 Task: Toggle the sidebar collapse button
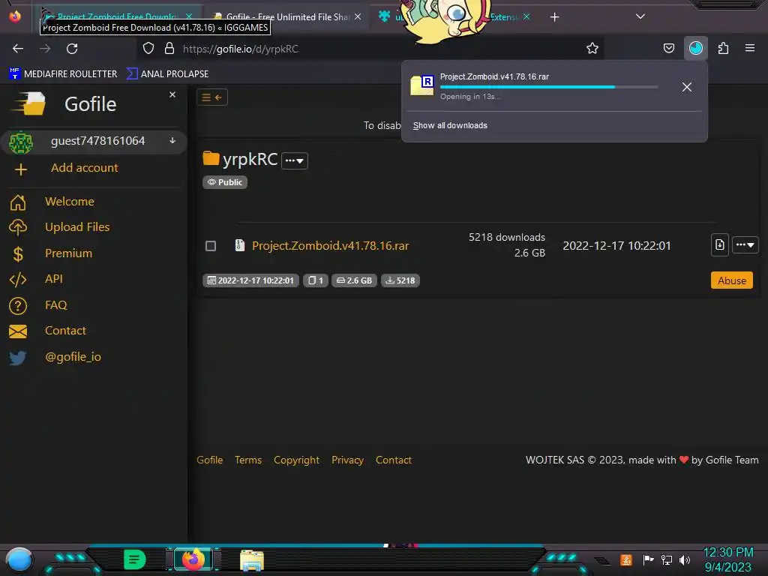click(x=212, y=97)
